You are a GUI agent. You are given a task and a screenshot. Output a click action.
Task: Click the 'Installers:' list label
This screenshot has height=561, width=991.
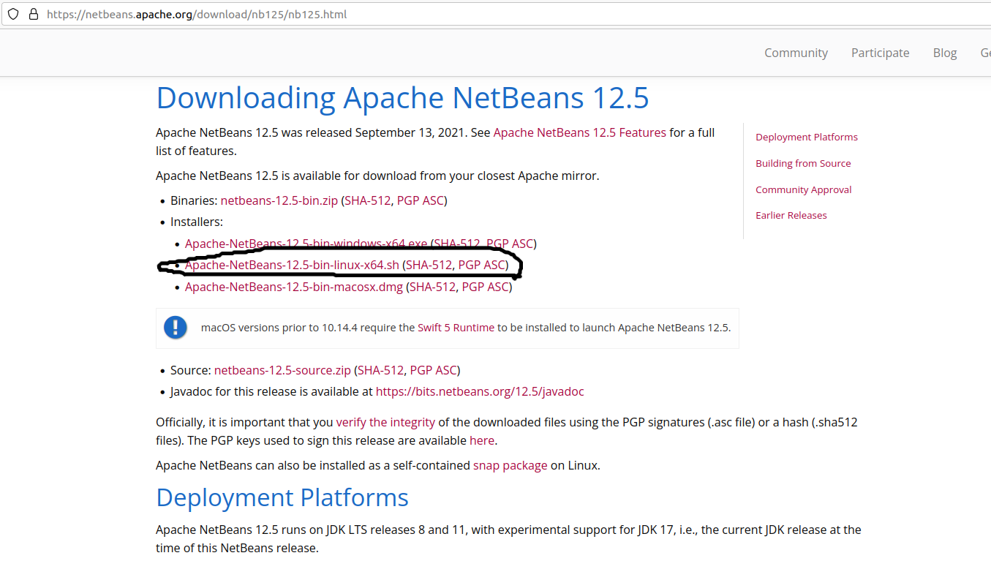coord(197,222)
